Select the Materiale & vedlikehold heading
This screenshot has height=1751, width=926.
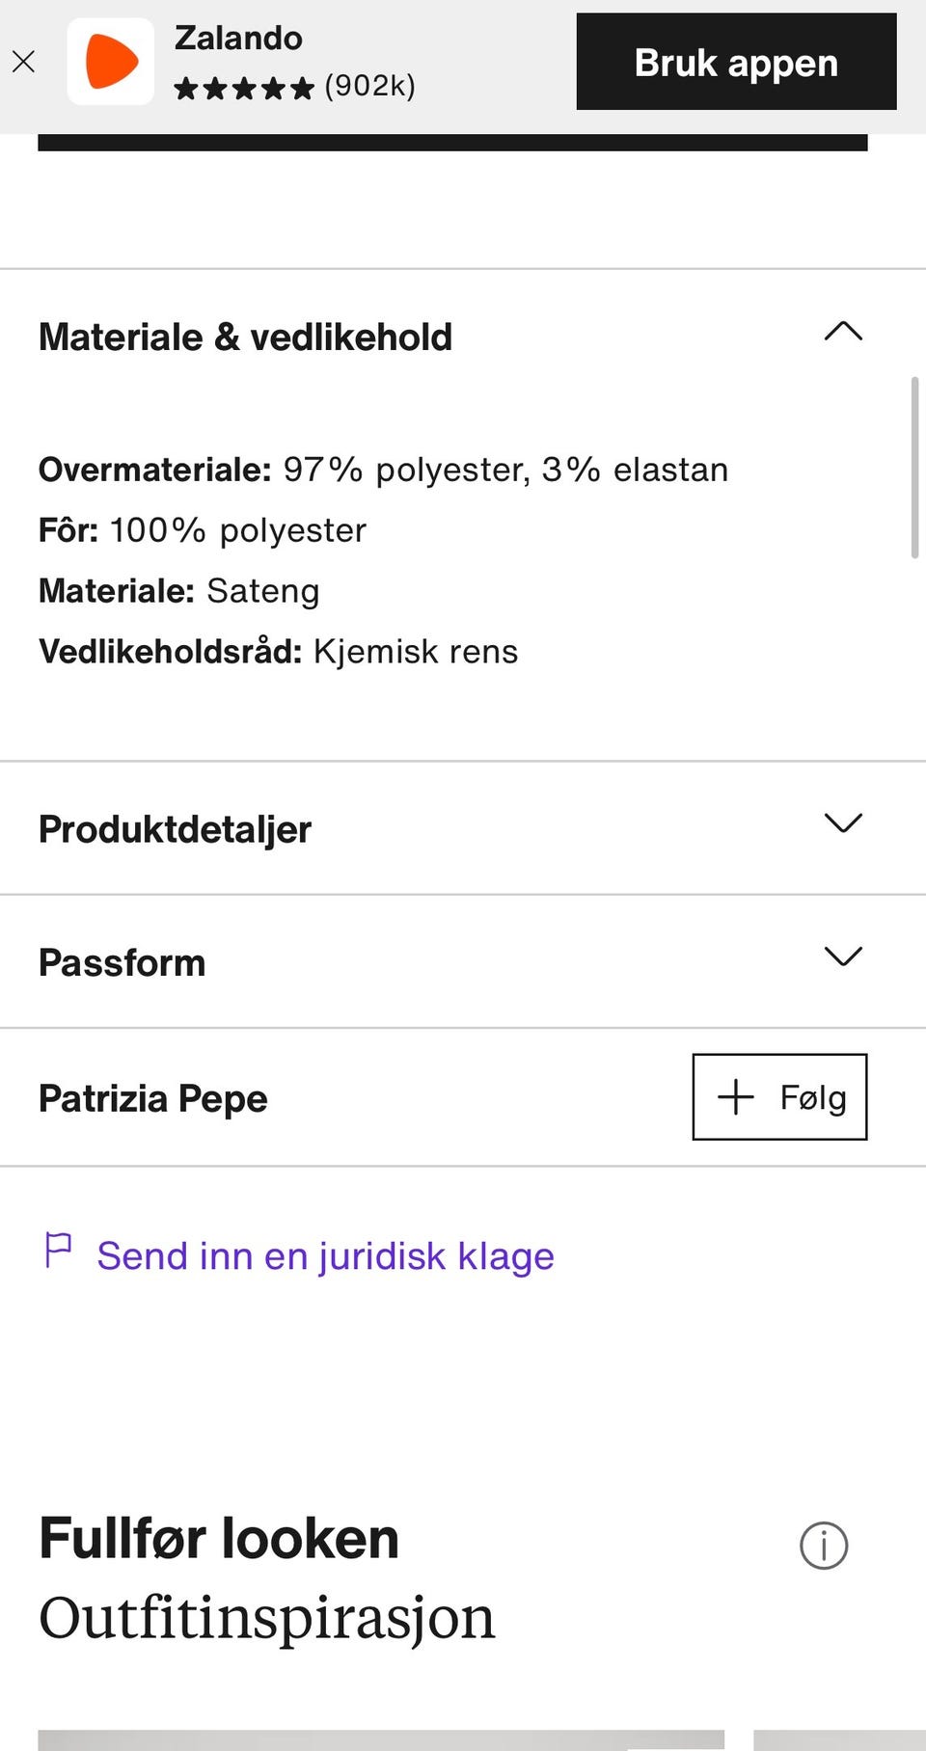(x=245, y=337)
